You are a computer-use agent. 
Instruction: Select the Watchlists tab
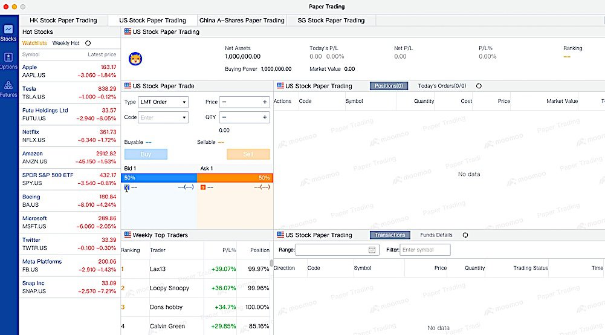34,43
